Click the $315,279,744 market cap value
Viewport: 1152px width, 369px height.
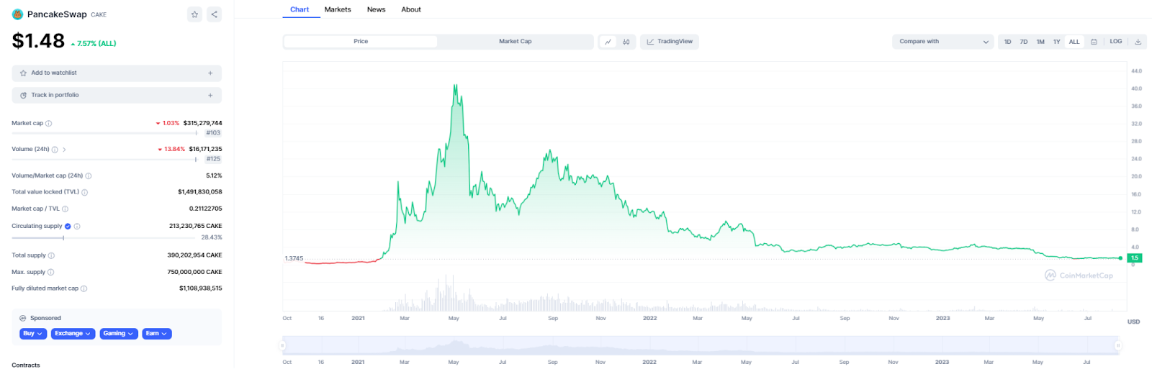202,124
